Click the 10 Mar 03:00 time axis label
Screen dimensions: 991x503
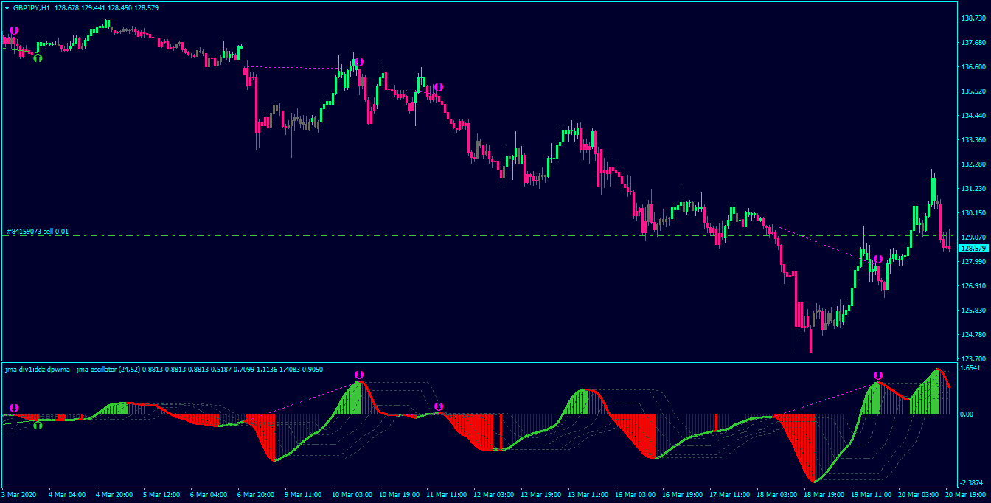point(350,495)
